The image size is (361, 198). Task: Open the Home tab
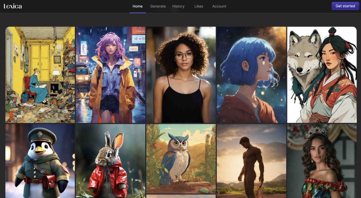coord(137,6)
